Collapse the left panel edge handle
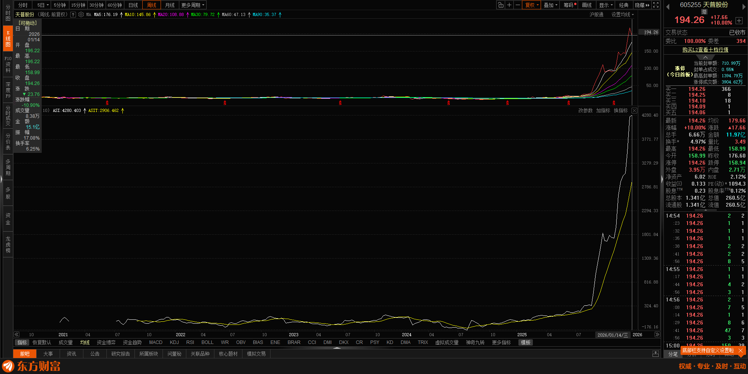Screen dimensions: 748x374 1,179
